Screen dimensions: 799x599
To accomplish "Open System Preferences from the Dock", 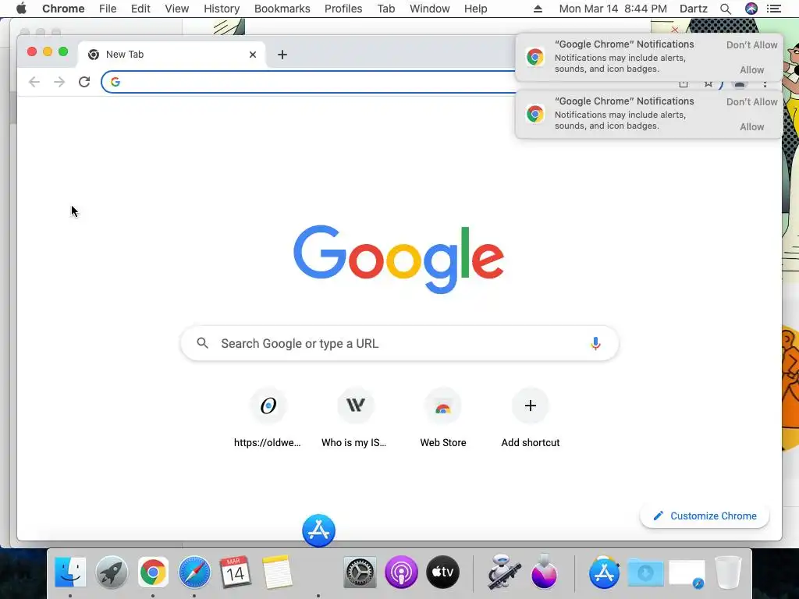I will tap(360, 572).
